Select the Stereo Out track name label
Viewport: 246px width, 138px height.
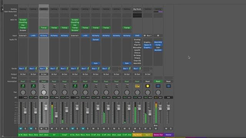158,135
